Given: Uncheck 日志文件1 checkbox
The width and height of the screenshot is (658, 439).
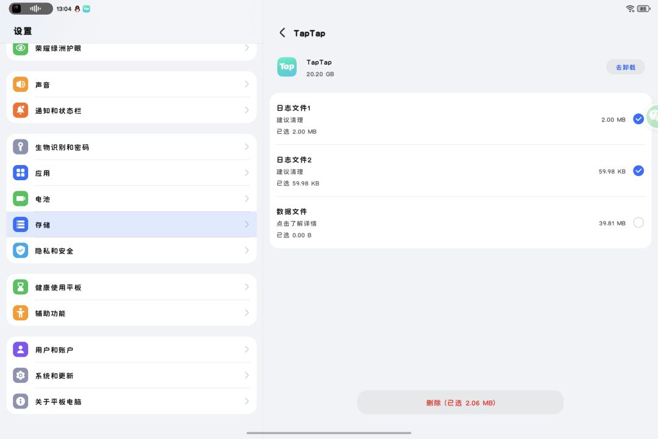Looking at the screenshot, I should [x=639, y=119].
